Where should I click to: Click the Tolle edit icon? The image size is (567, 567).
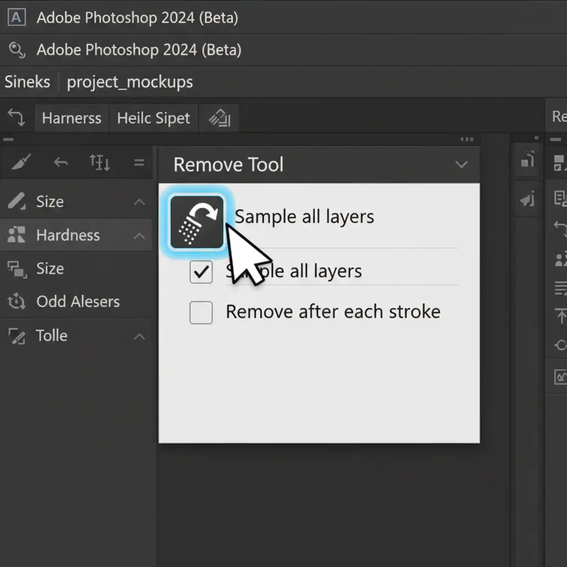(x=16, y=336)
